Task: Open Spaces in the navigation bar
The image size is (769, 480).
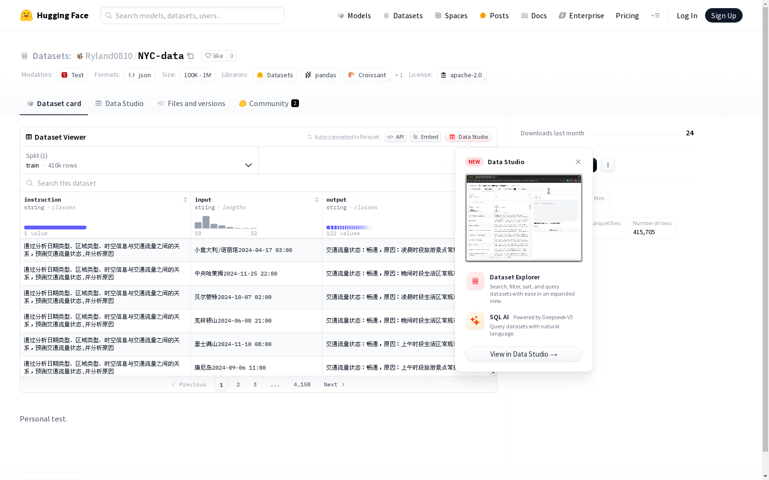Action: [x=451, y=15]
